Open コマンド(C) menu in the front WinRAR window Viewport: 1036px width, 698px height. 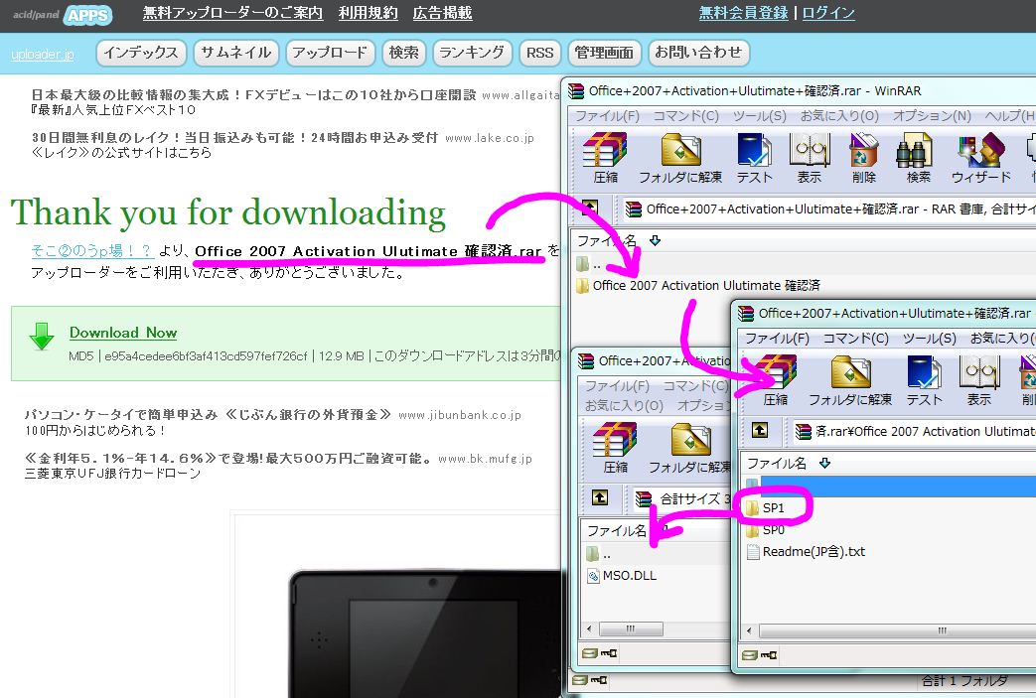pos(855,339)
